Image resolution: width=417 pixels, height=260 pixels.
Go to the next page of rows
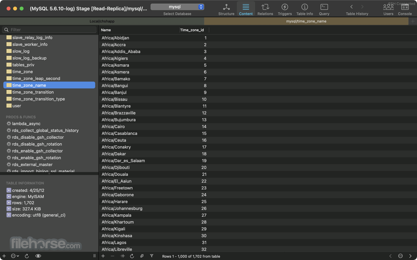tap(410, 256)
